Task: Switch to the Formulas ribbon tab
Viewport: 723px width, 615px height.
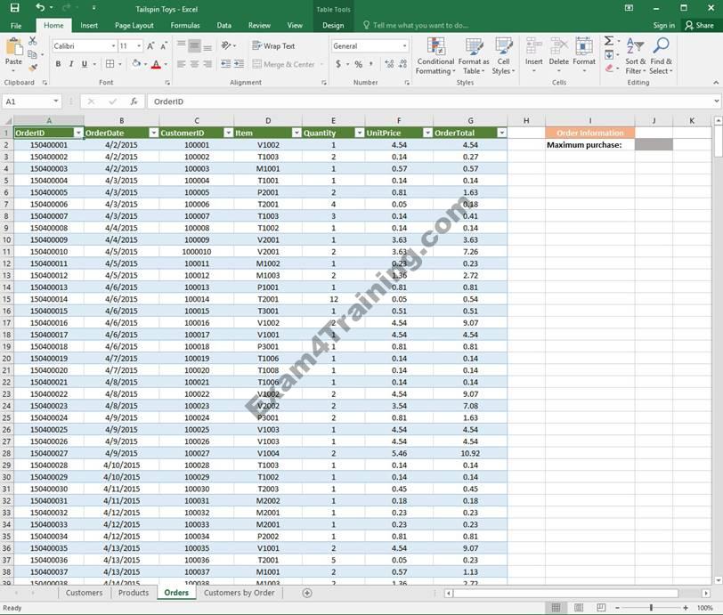Action: [x=185, y=25]
